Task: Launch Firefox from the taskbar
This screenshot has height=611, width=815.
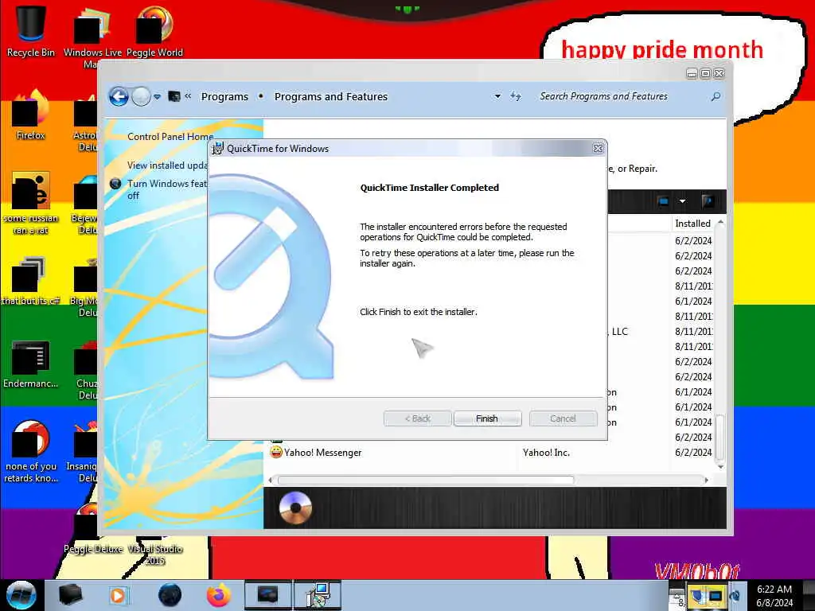Action: [219, 595]
